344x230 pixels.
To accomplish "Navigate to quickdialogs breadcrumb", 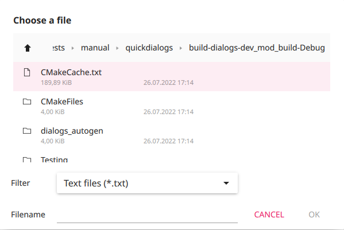I will click(x=149, y=48).
